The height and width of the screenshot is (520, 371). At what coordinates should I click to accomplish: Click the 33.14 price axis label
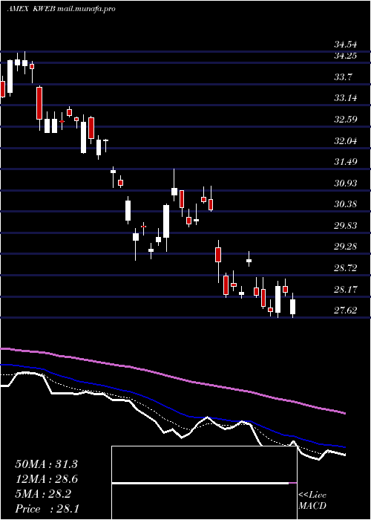(344, 98)
